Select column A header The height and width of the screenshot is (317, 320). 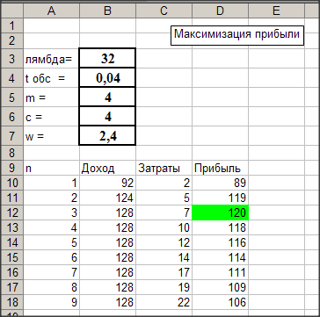[x=51, y=11]
